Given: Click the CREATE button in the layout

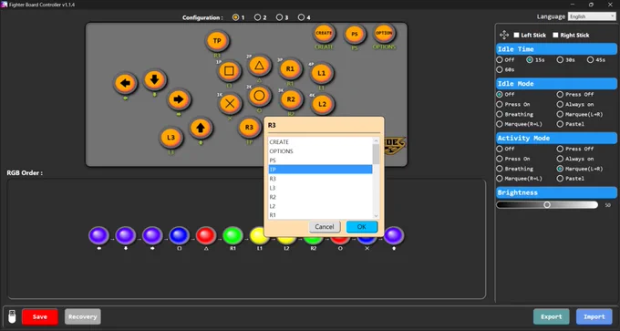Looking at the screenshot, I should click(x=324, y=33).
